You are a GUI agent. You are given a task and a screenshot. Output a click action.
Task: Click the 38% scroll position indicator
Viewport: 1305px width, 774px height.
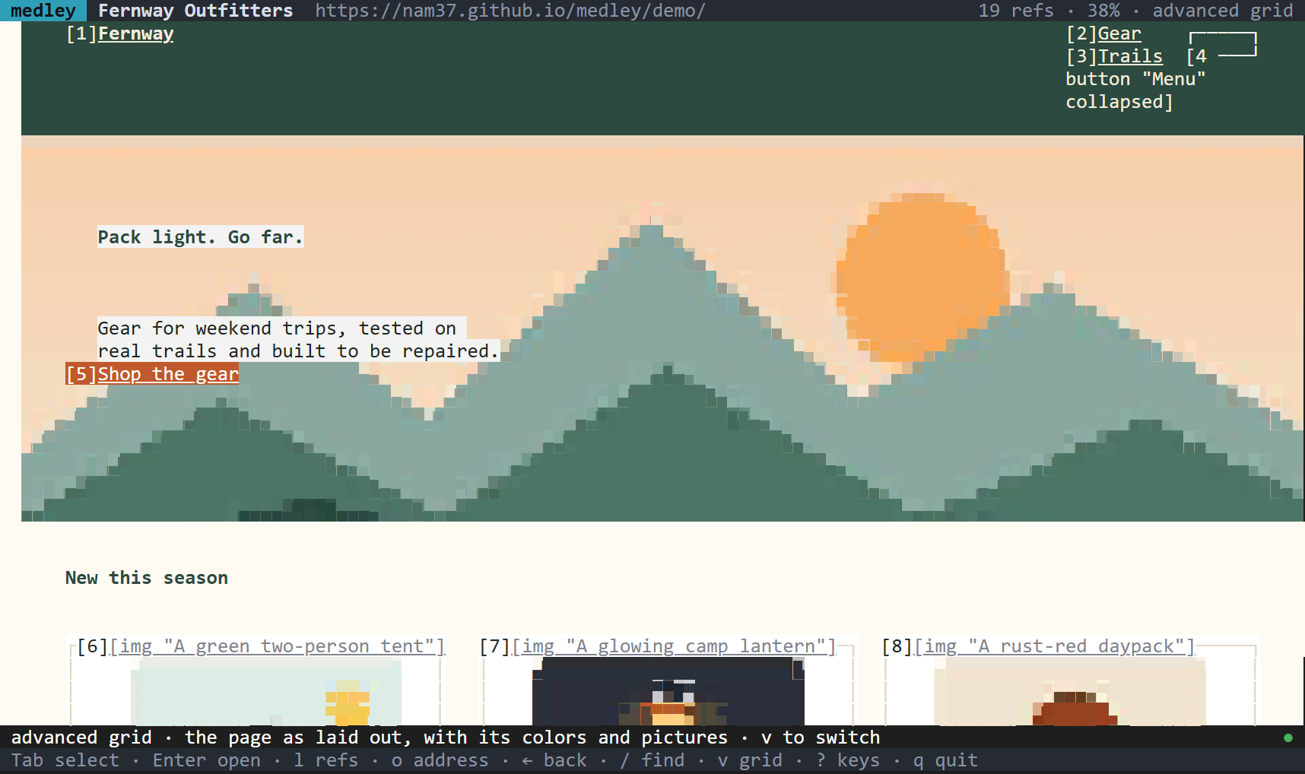[1103, 11]
